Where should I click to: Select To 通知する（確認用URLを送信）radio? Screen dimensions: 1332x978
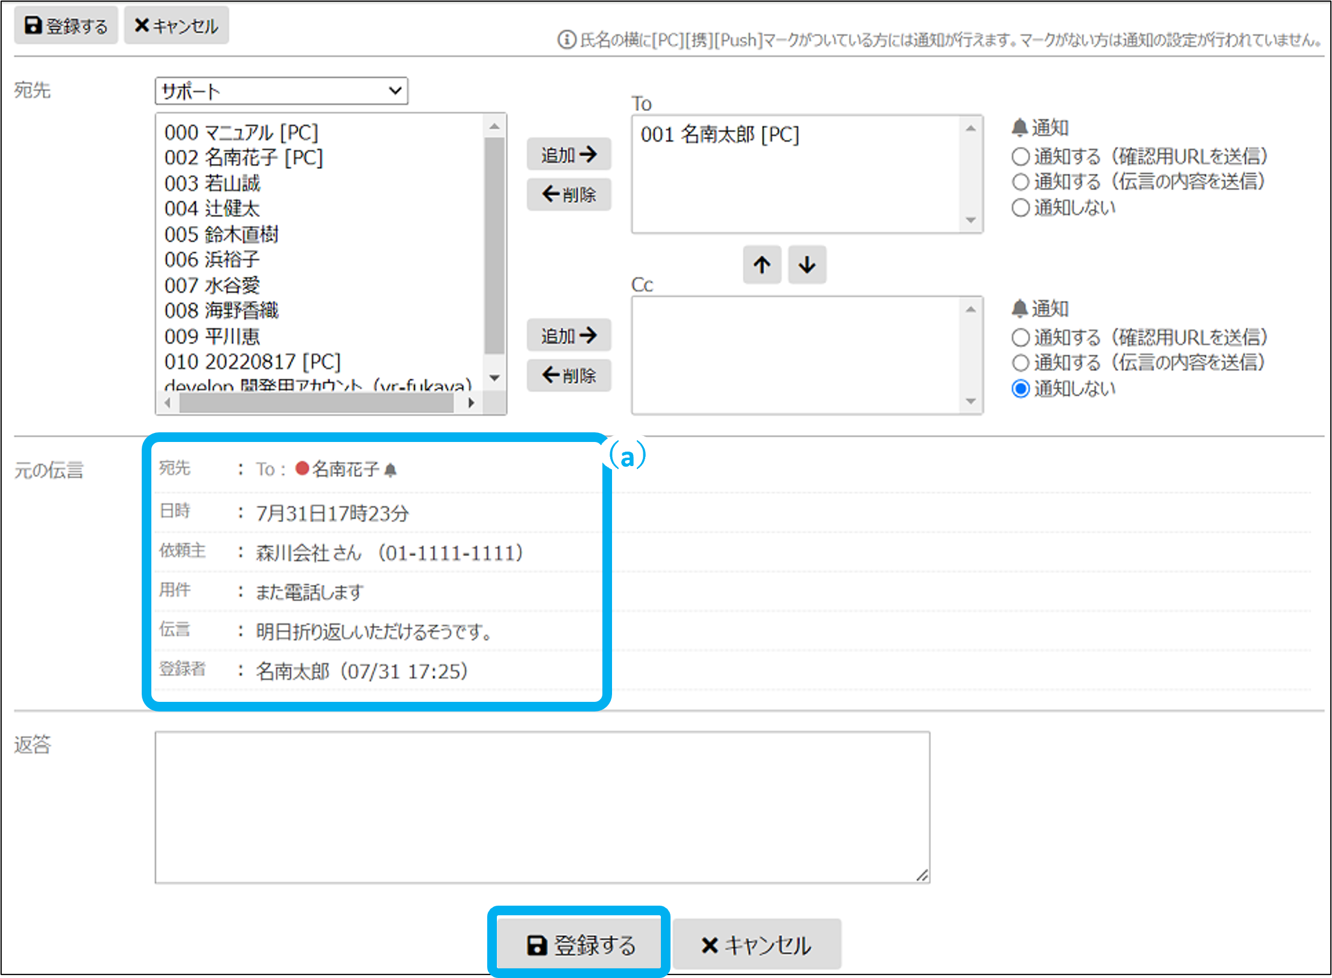pos(1020,157)
